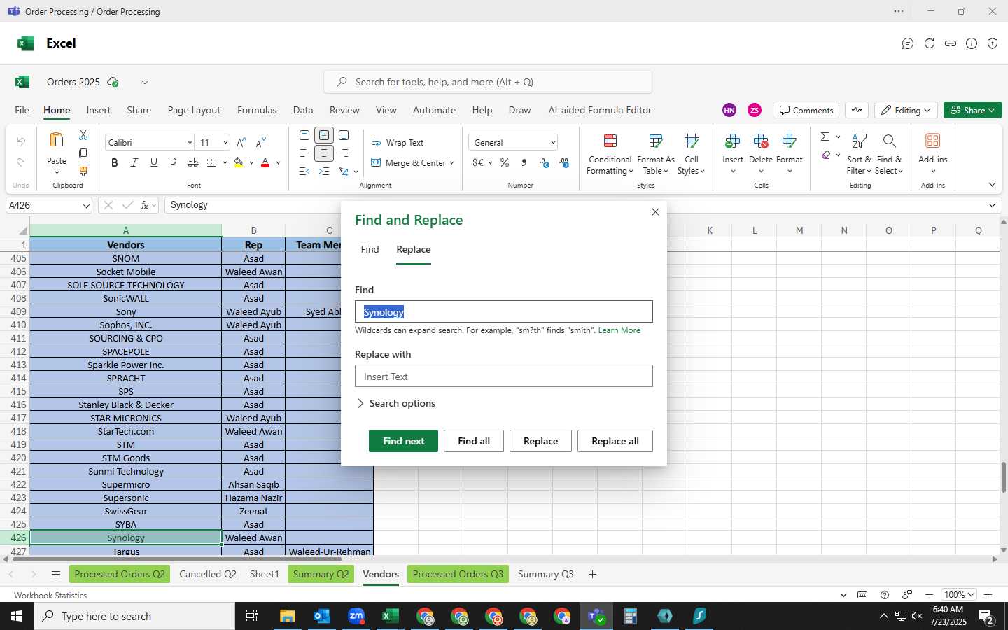This screenshot has height=630, width=1008.
Task: Open the all sheets list icon
Action: tap(56, 575)
